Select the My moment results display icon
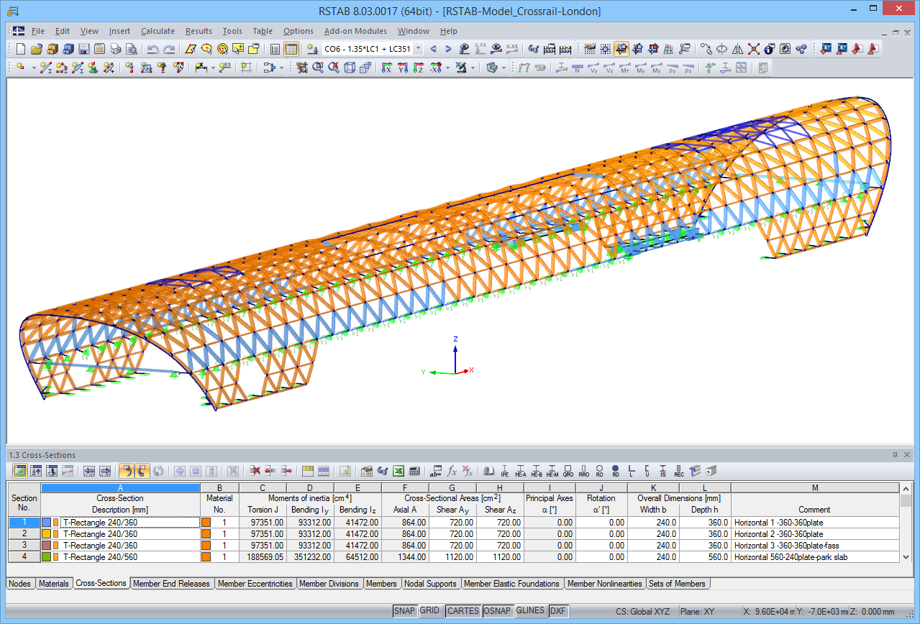Image resolution: width=920 pixels, height=624 pixels. click(641, 68)
